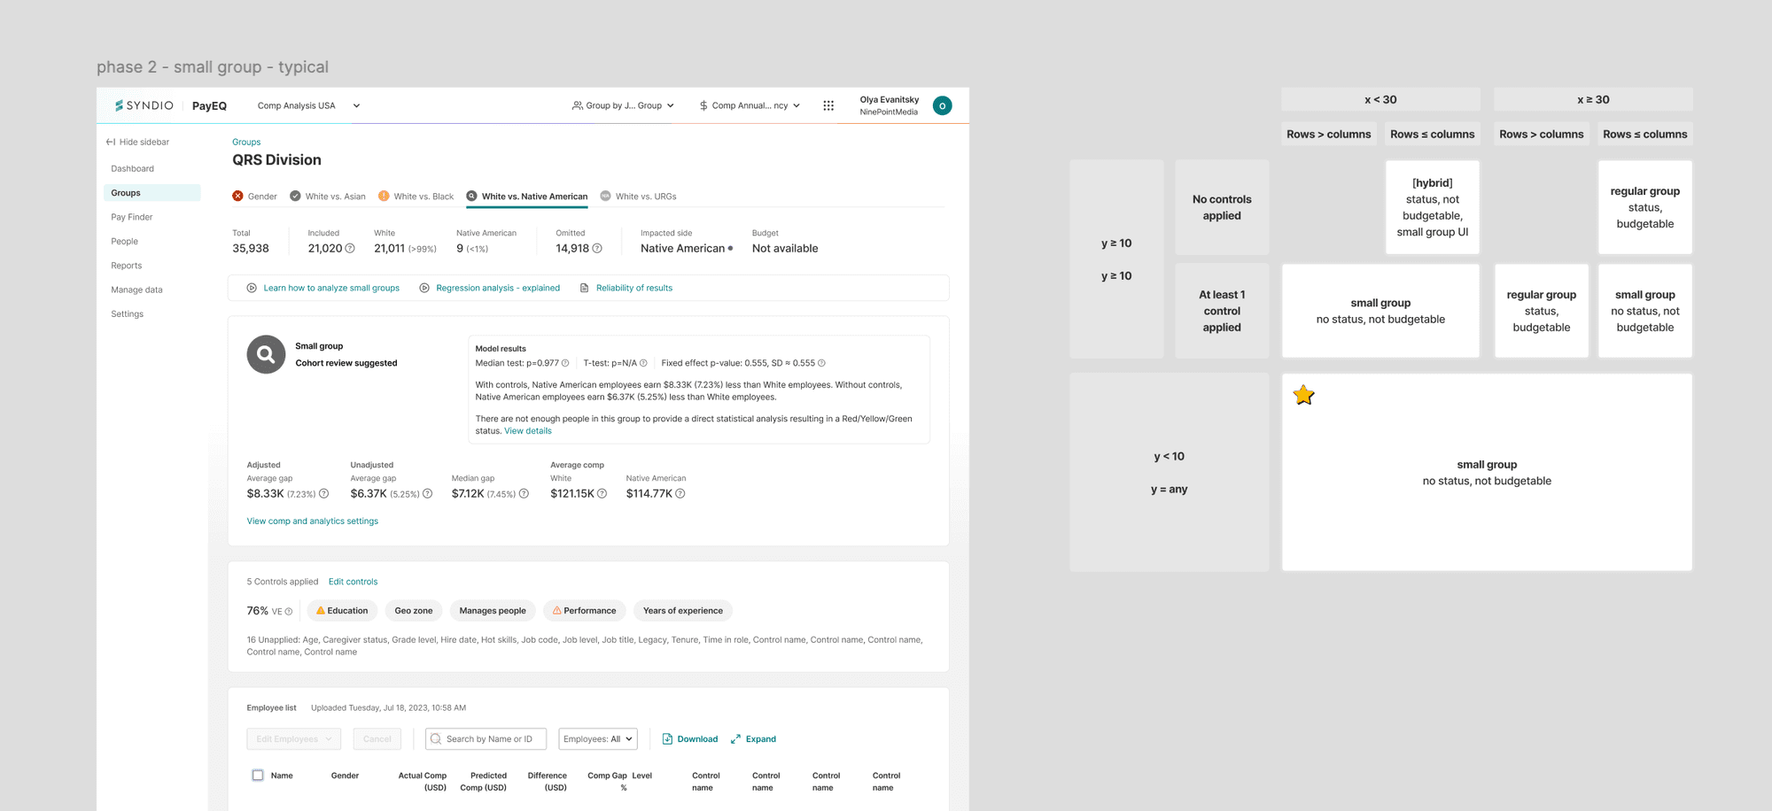Click the info icon next to Included 21,020
Image resolution: width=1772 pixels, height=811 pixels.
[350, 249]
